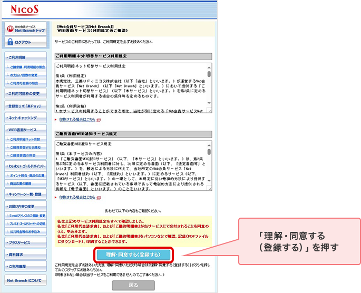Open 資料請求 in the sidebar
The height and width of the screenshot is (293, 361).
[x=25, y=255]
